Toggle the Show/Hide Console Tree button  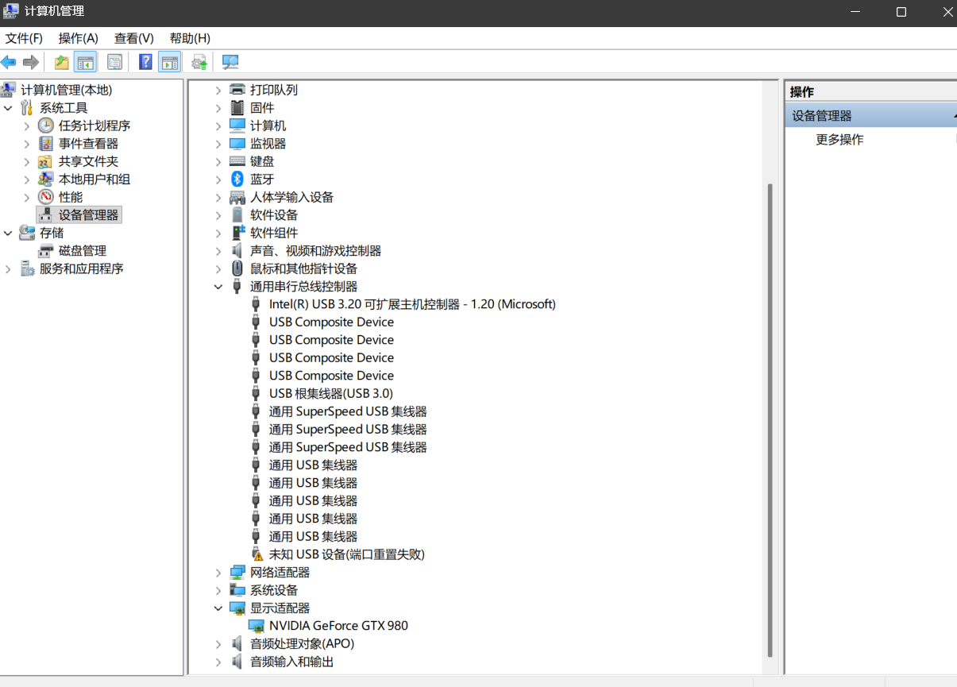coord(85,62)
